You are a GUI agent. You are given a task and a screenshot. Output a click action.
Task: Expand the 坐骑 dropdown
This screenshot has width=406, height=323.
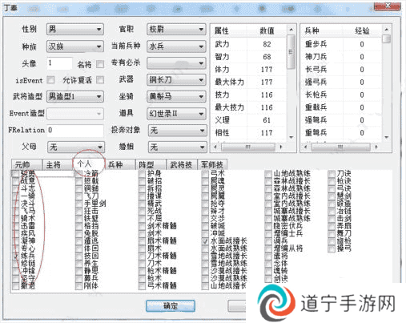coord(176,96)
